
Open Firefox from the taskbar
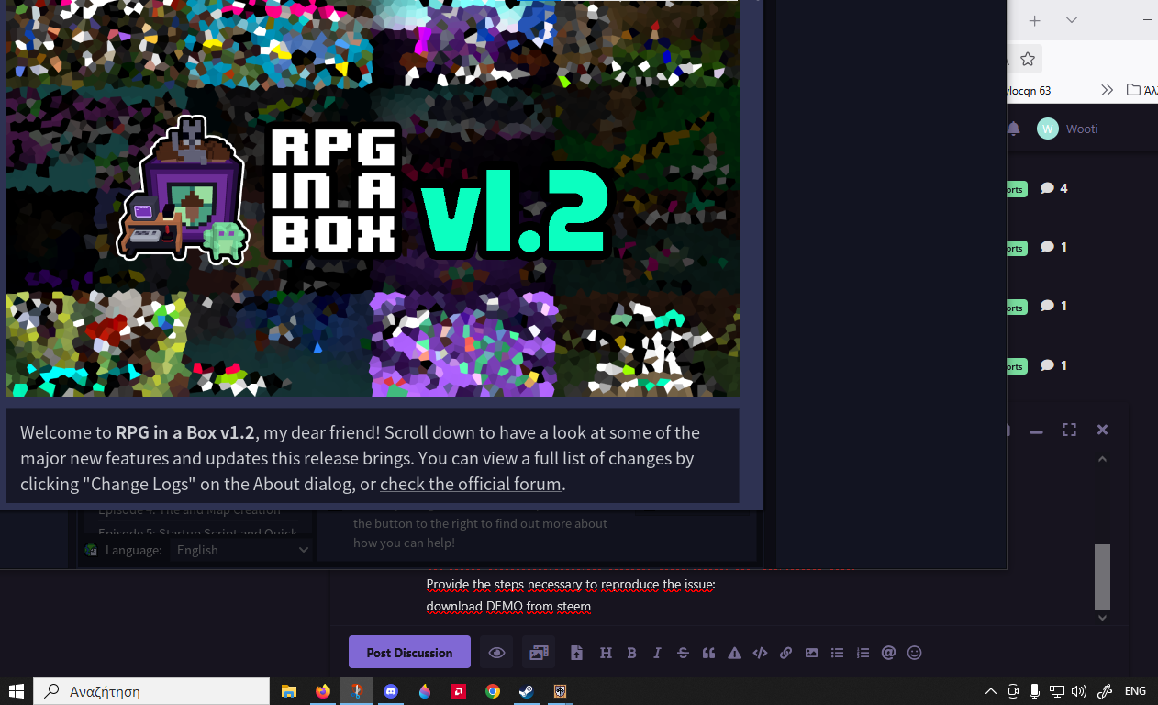coord(322,691)
